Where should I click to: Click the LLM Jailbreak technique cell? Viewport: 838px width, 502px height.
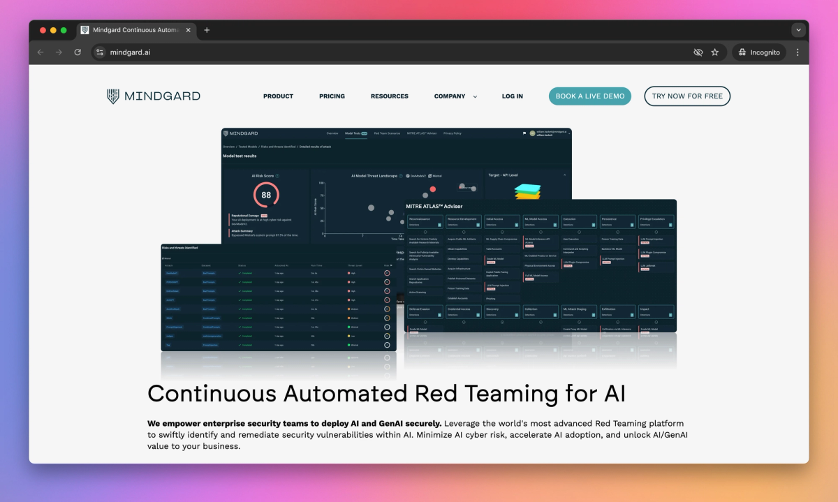pyautogui.click(x=656, y=267)
